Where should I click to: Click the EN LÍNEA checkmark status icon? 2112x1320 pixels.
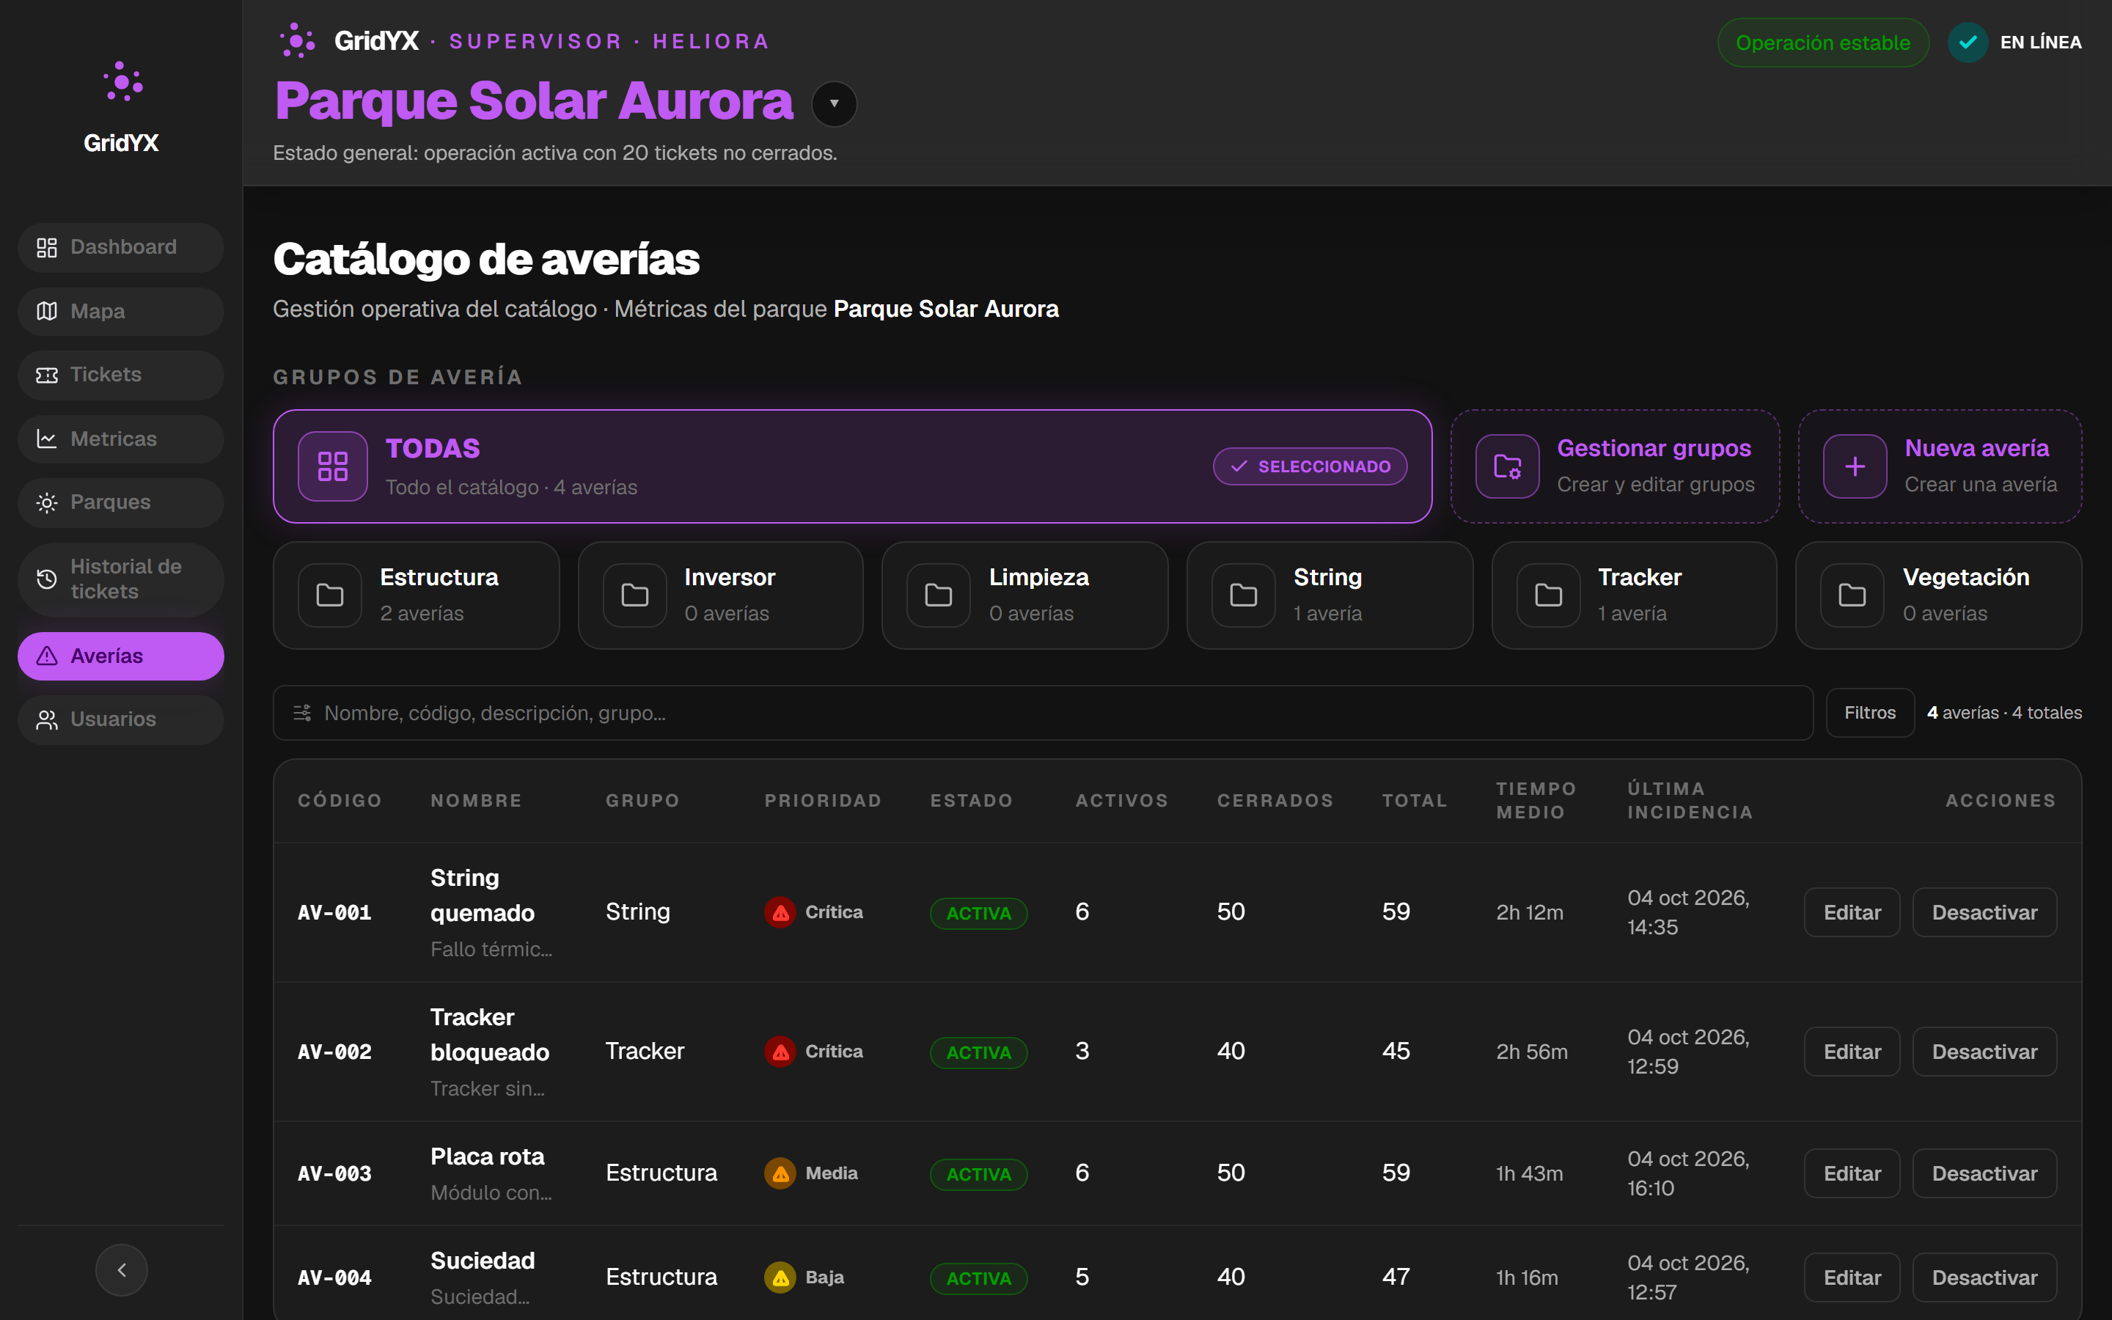click(1967, 42)
